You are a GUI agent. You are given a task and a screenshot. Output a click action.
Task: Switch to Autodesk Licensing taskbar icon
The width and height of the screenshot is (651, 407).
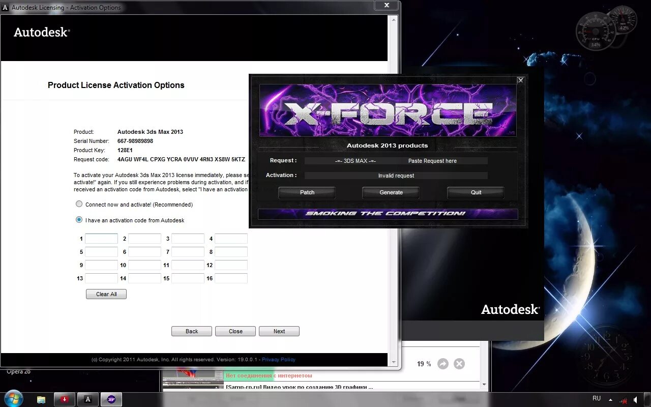tap(88, 399)
